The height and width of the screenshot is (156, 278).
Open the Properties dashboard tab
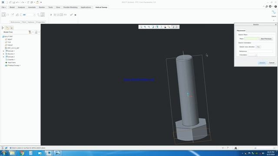coord(40,22)
